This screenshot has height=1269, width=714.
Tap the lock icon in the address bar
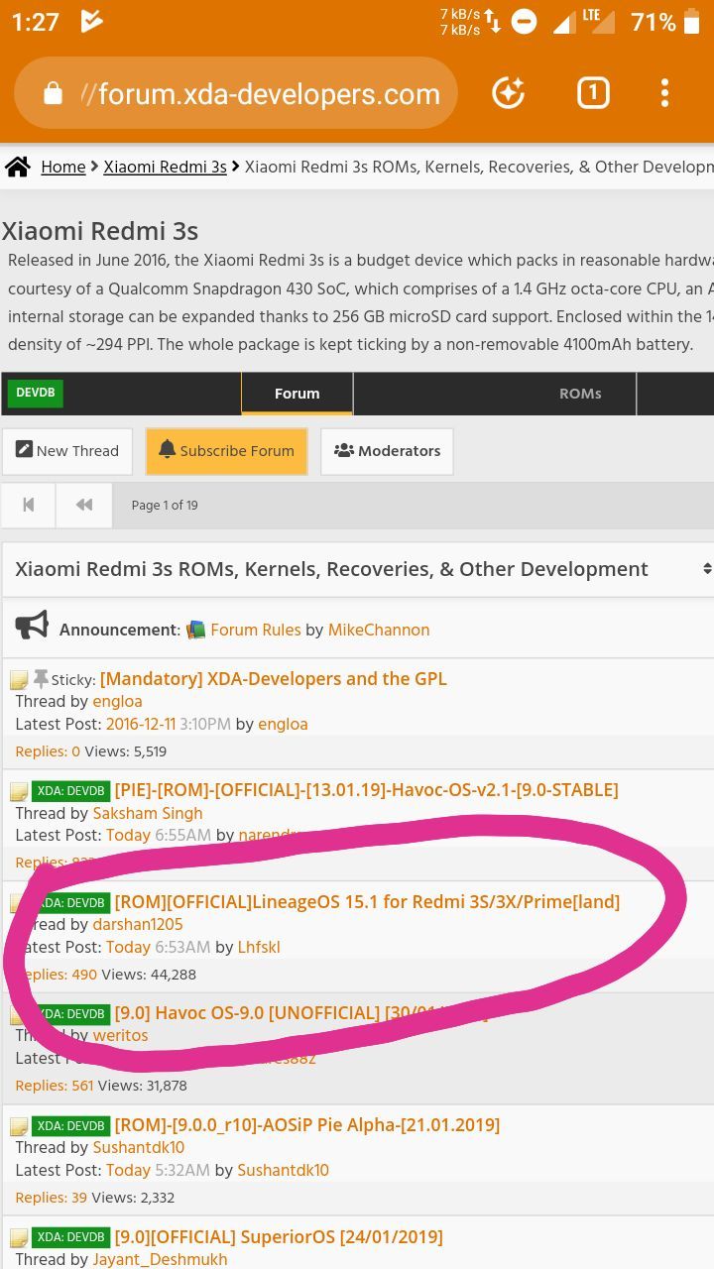(53, 94)
